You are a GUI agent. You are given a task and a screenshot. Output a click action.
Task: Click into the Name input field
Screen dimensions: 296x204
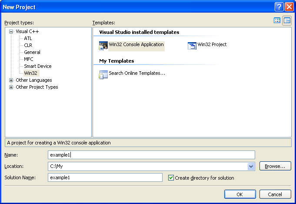(151, 155)
